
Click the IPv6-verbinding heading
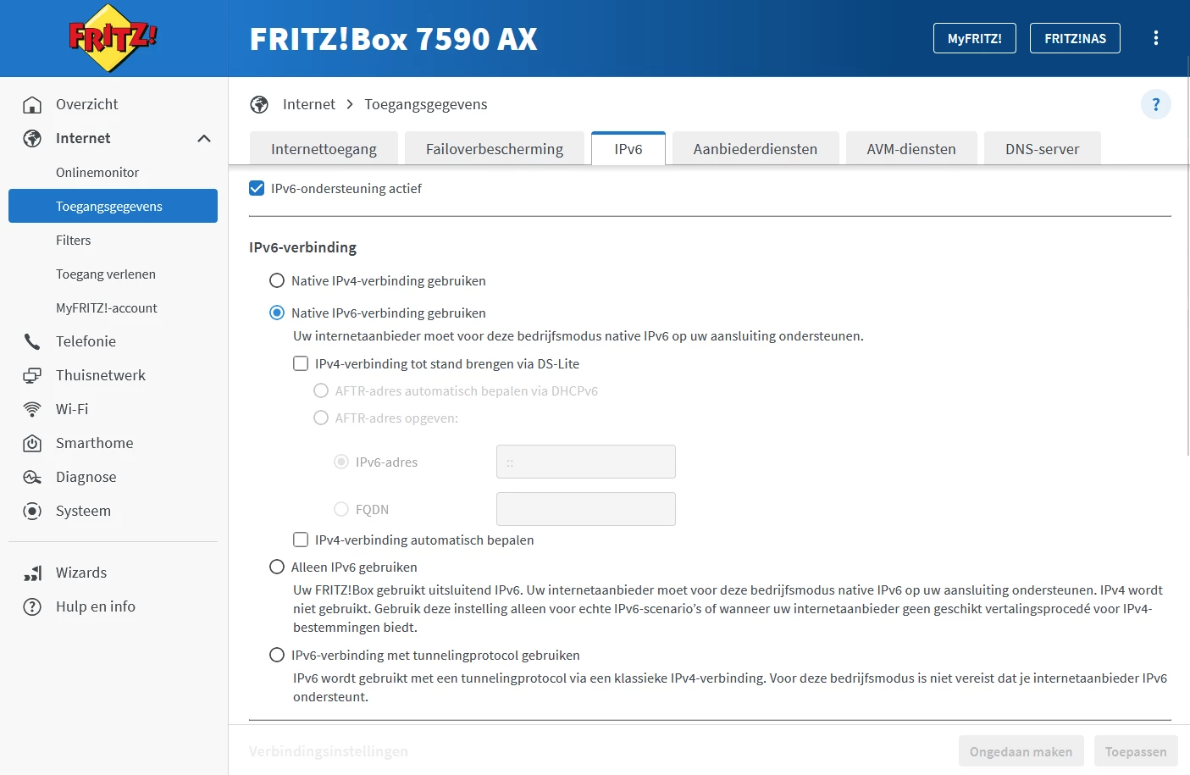pyautogui.click(x=302, y=247)
